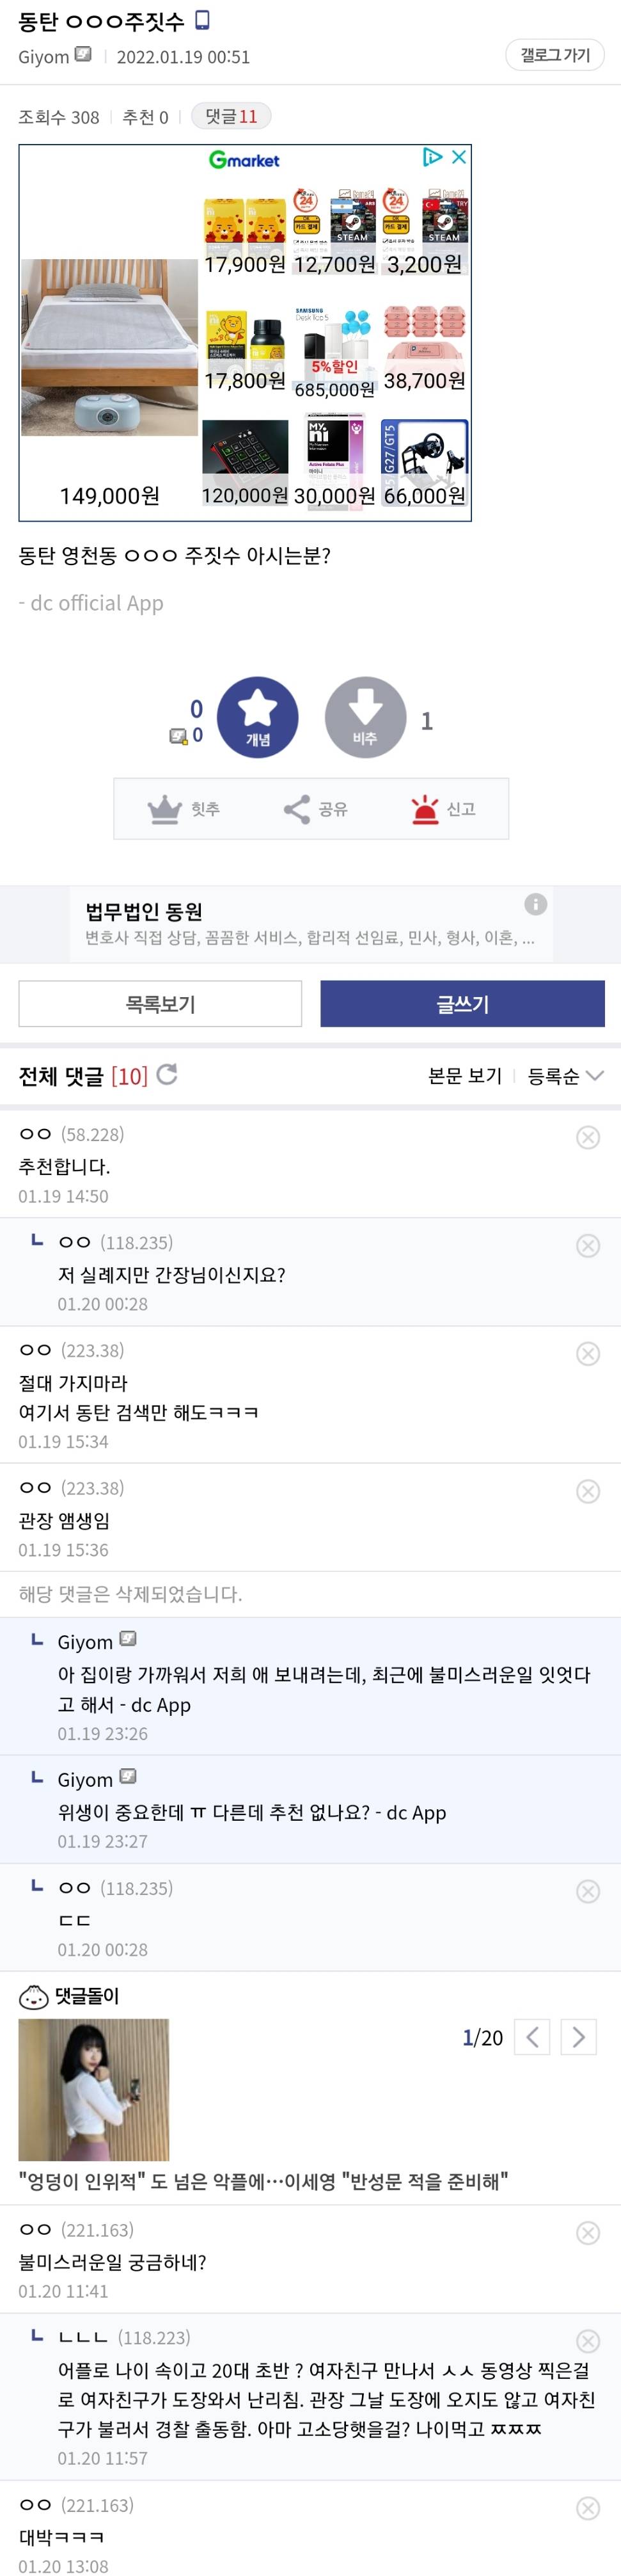
Task: Delete the 추천합니다 comment by 58.228
Action: click(588, 1138)
